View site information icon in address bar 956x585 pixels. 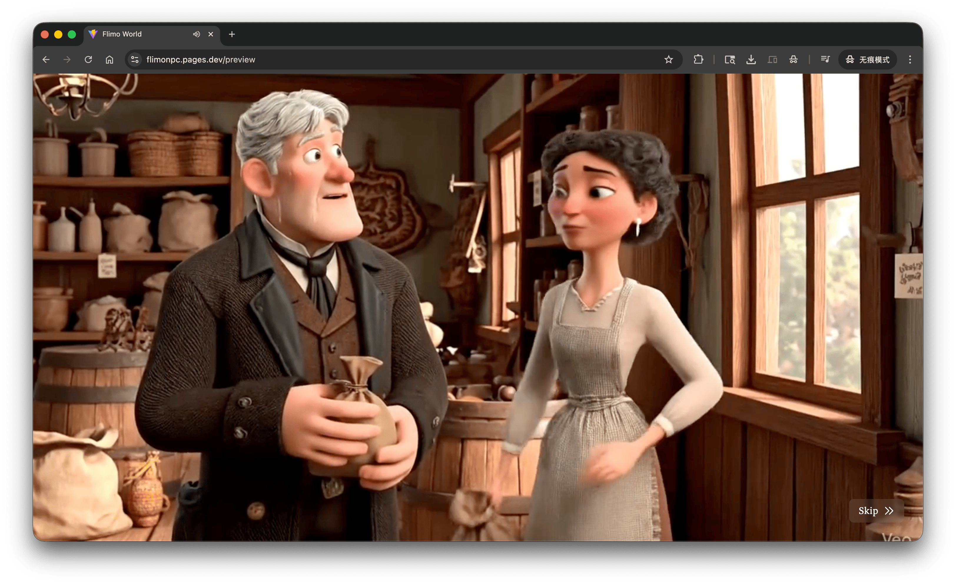coord(135,60)
